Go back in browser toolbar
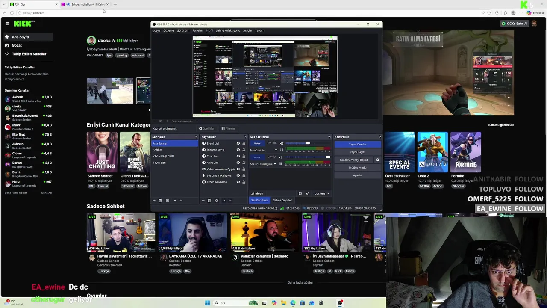The width and height of the screenshot is (547, 308). tap(4, 13)
